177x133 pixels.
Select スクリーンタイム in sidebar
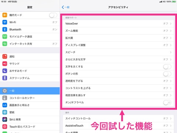[30, 78]
